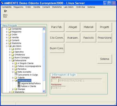Image resolution: width=117 pixels, height=106 pixels.
Task: Expand the Operativo tree node
Action: pos(10,52)
